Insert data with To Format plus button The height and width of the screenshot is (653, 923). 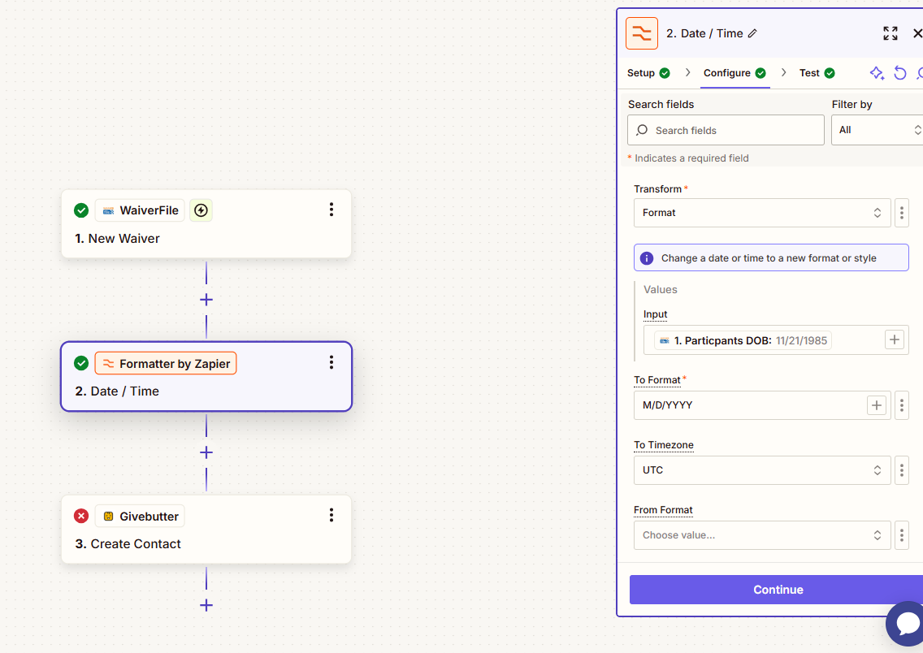pos(877,404)
